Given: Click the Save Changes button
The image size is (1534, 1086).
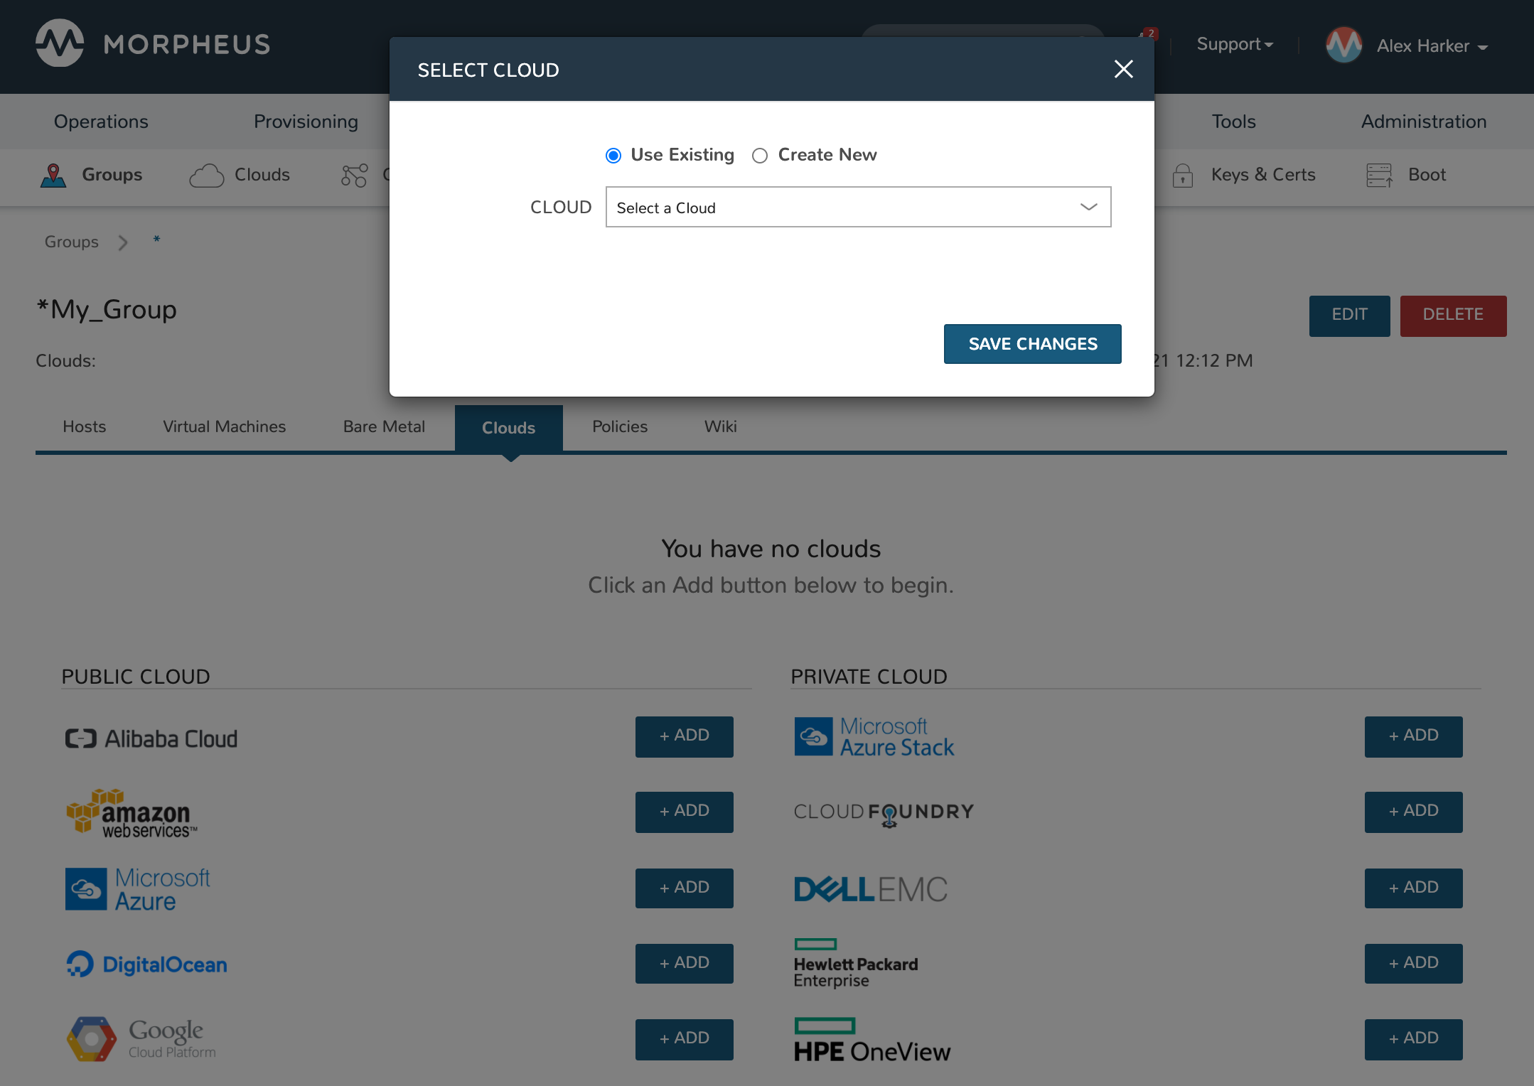Looking at the screenshot, I should point(1032,343).
